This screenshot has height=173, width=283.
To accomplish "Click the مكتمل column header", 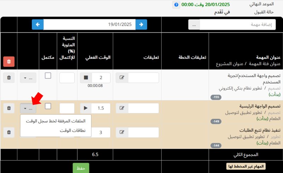I will (x=48, y=57).
